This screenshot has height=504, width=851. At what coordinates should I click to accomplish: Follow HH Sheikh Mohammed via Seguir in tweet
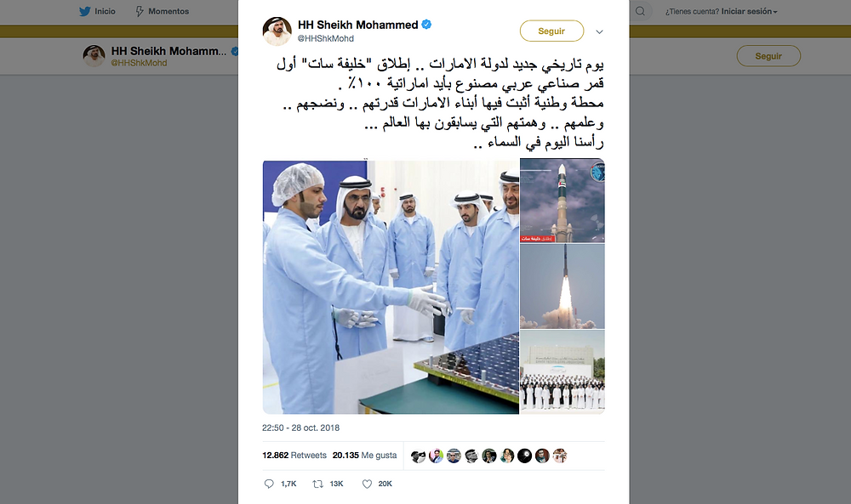coord(551,31)
